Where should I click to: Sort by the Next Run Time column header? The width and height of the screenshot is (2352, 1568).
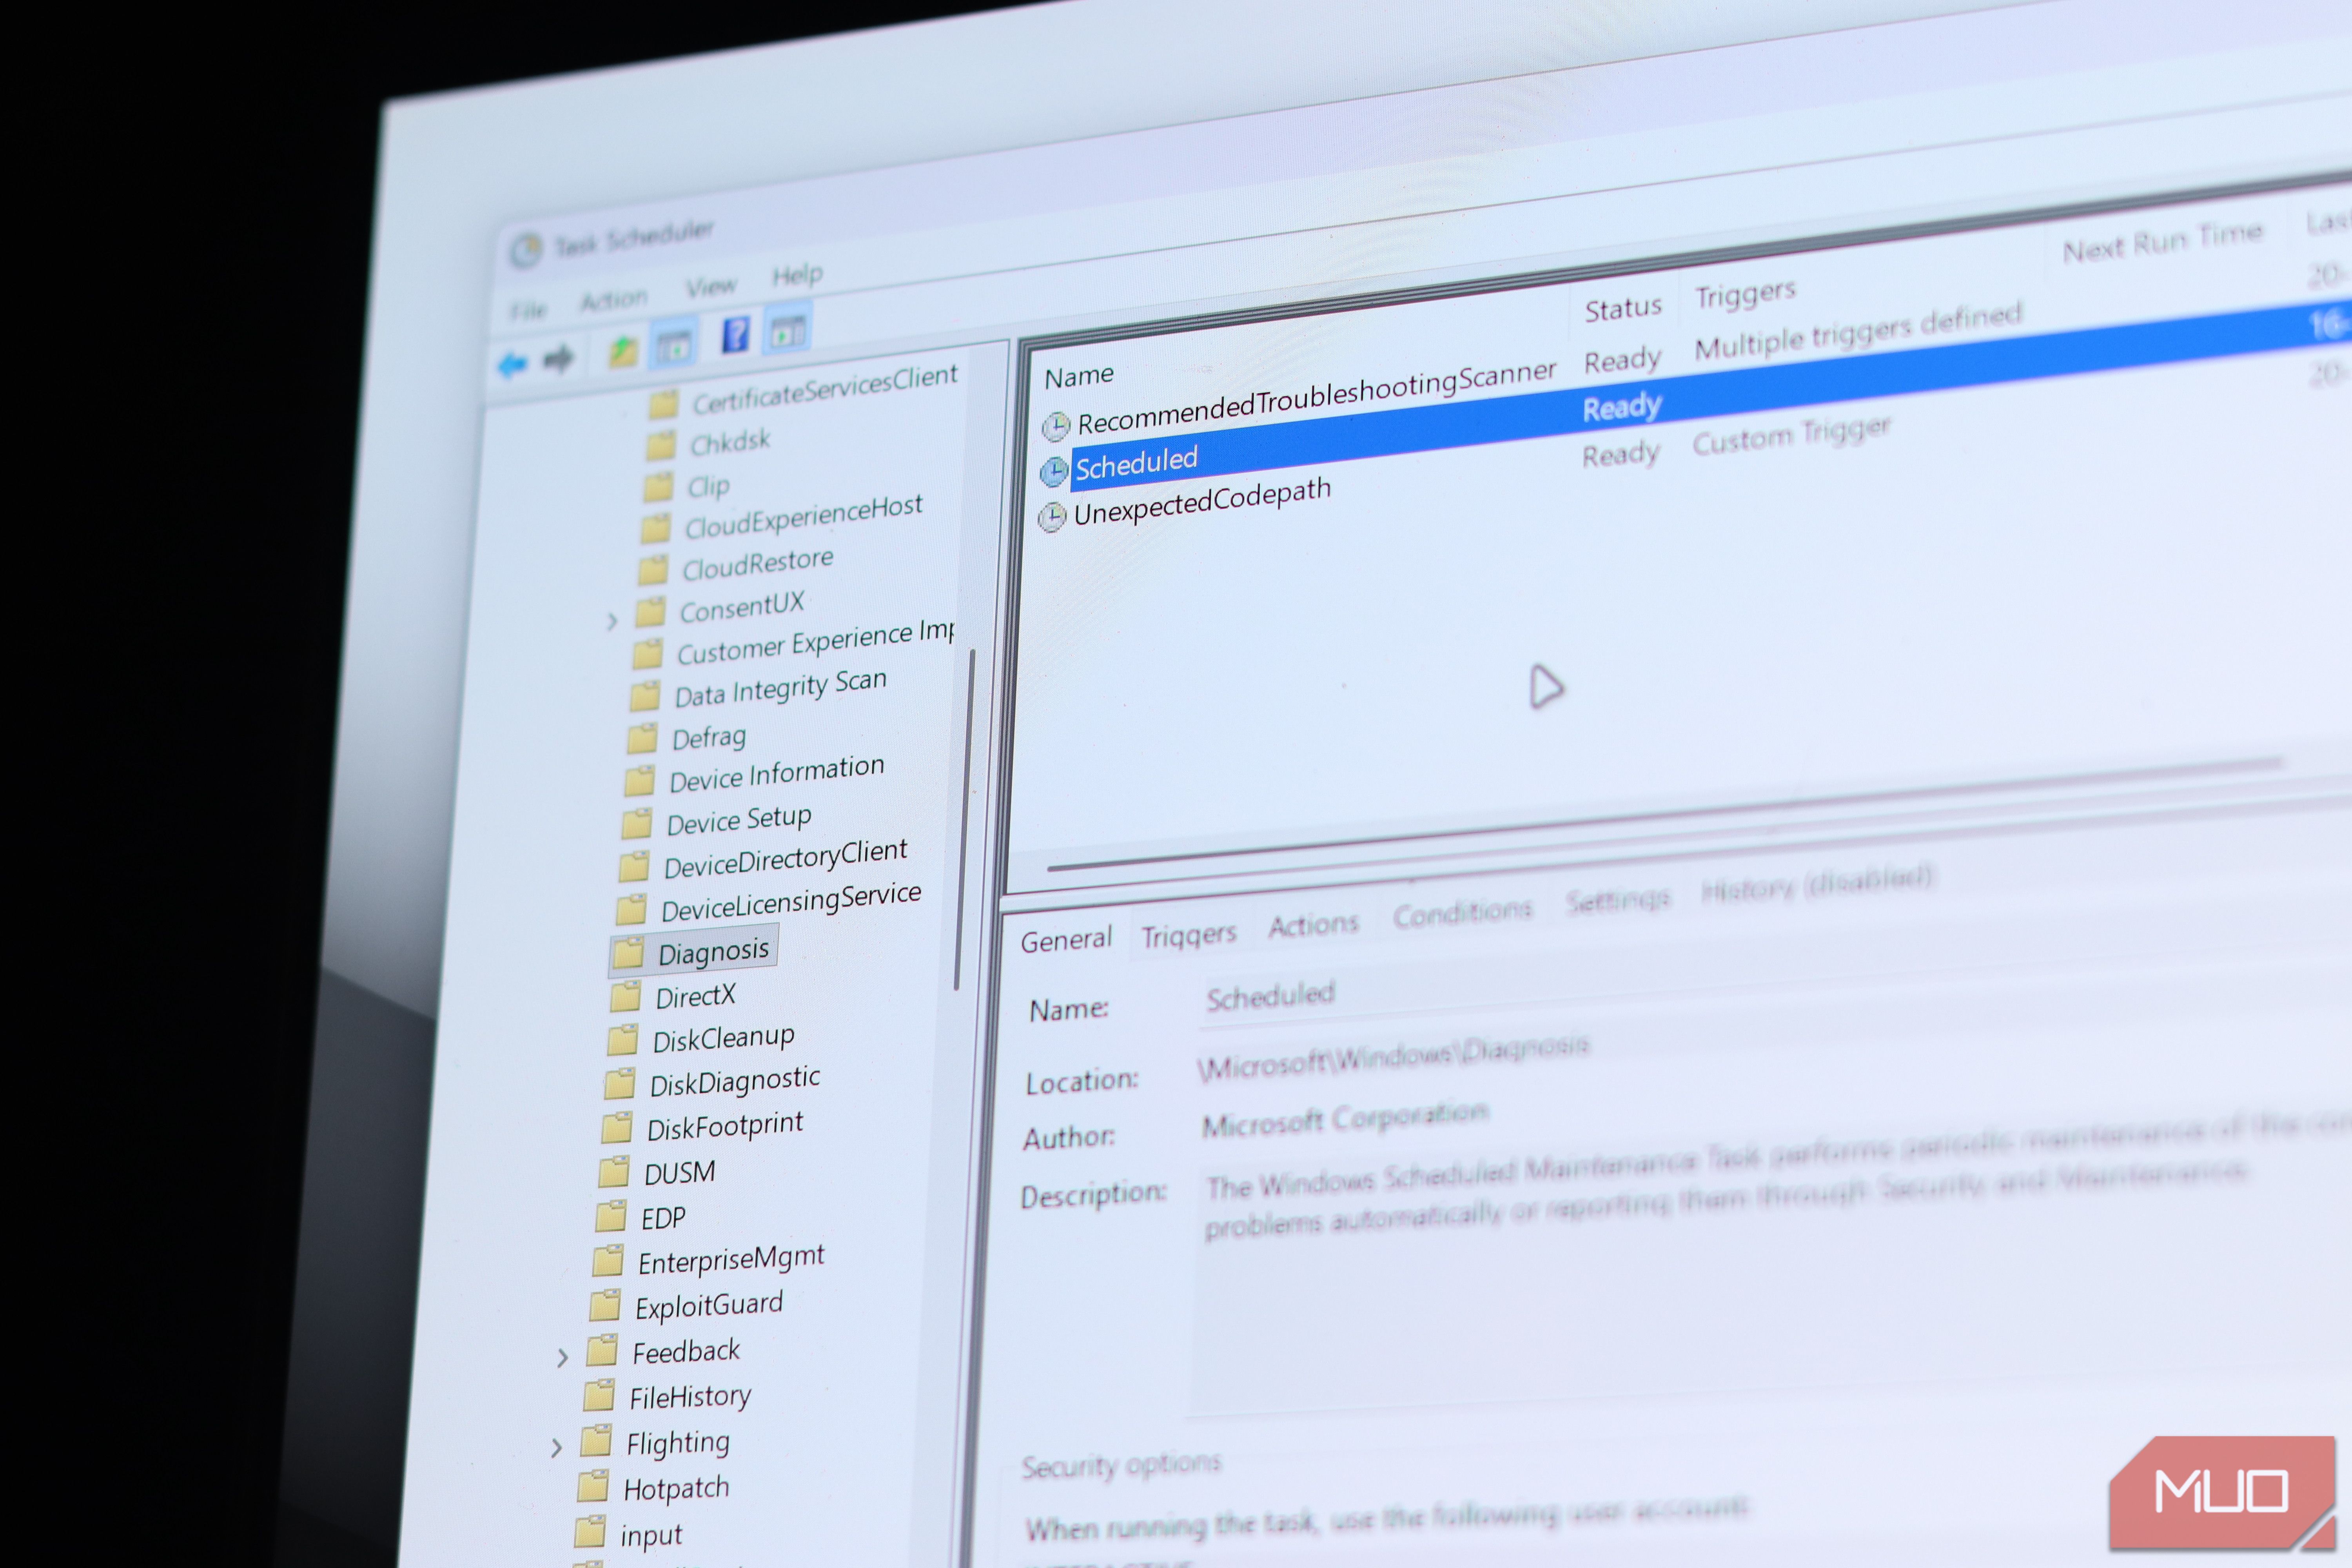point(2162,241)
